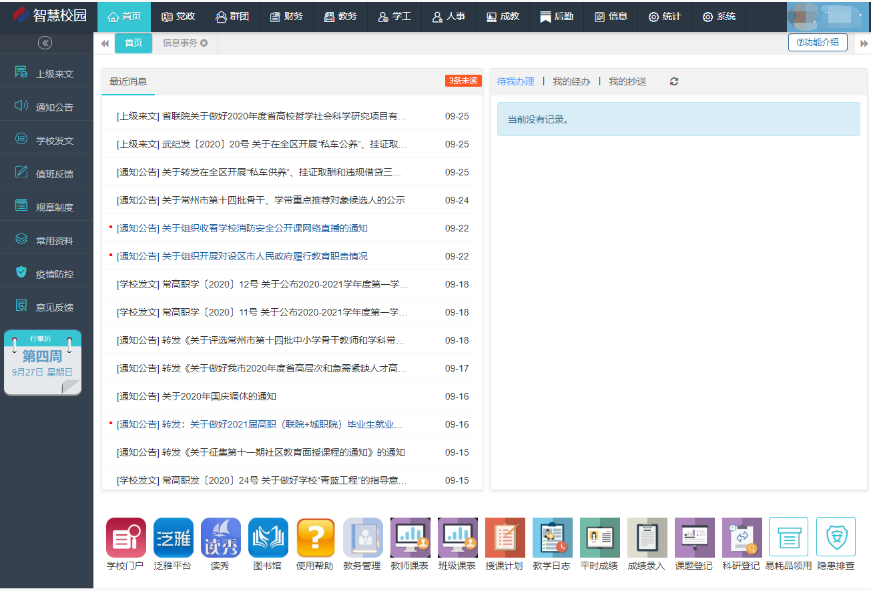
Task: Switch to the 我的经办 tab
Action: 571,81
